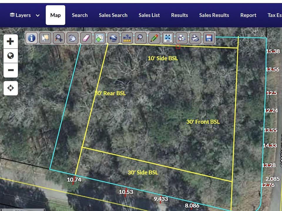Open the Sales Results tab

214,15
